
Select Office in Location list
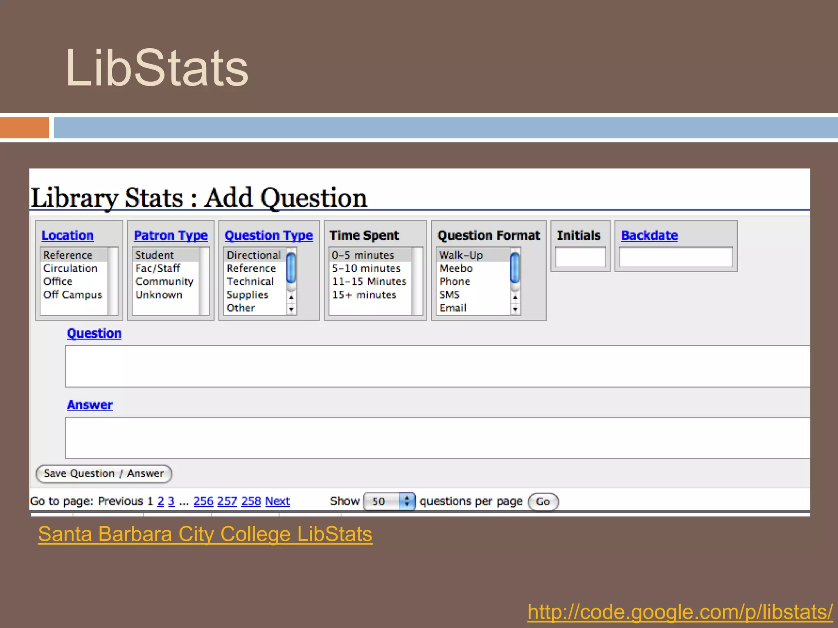click(74, 281)
